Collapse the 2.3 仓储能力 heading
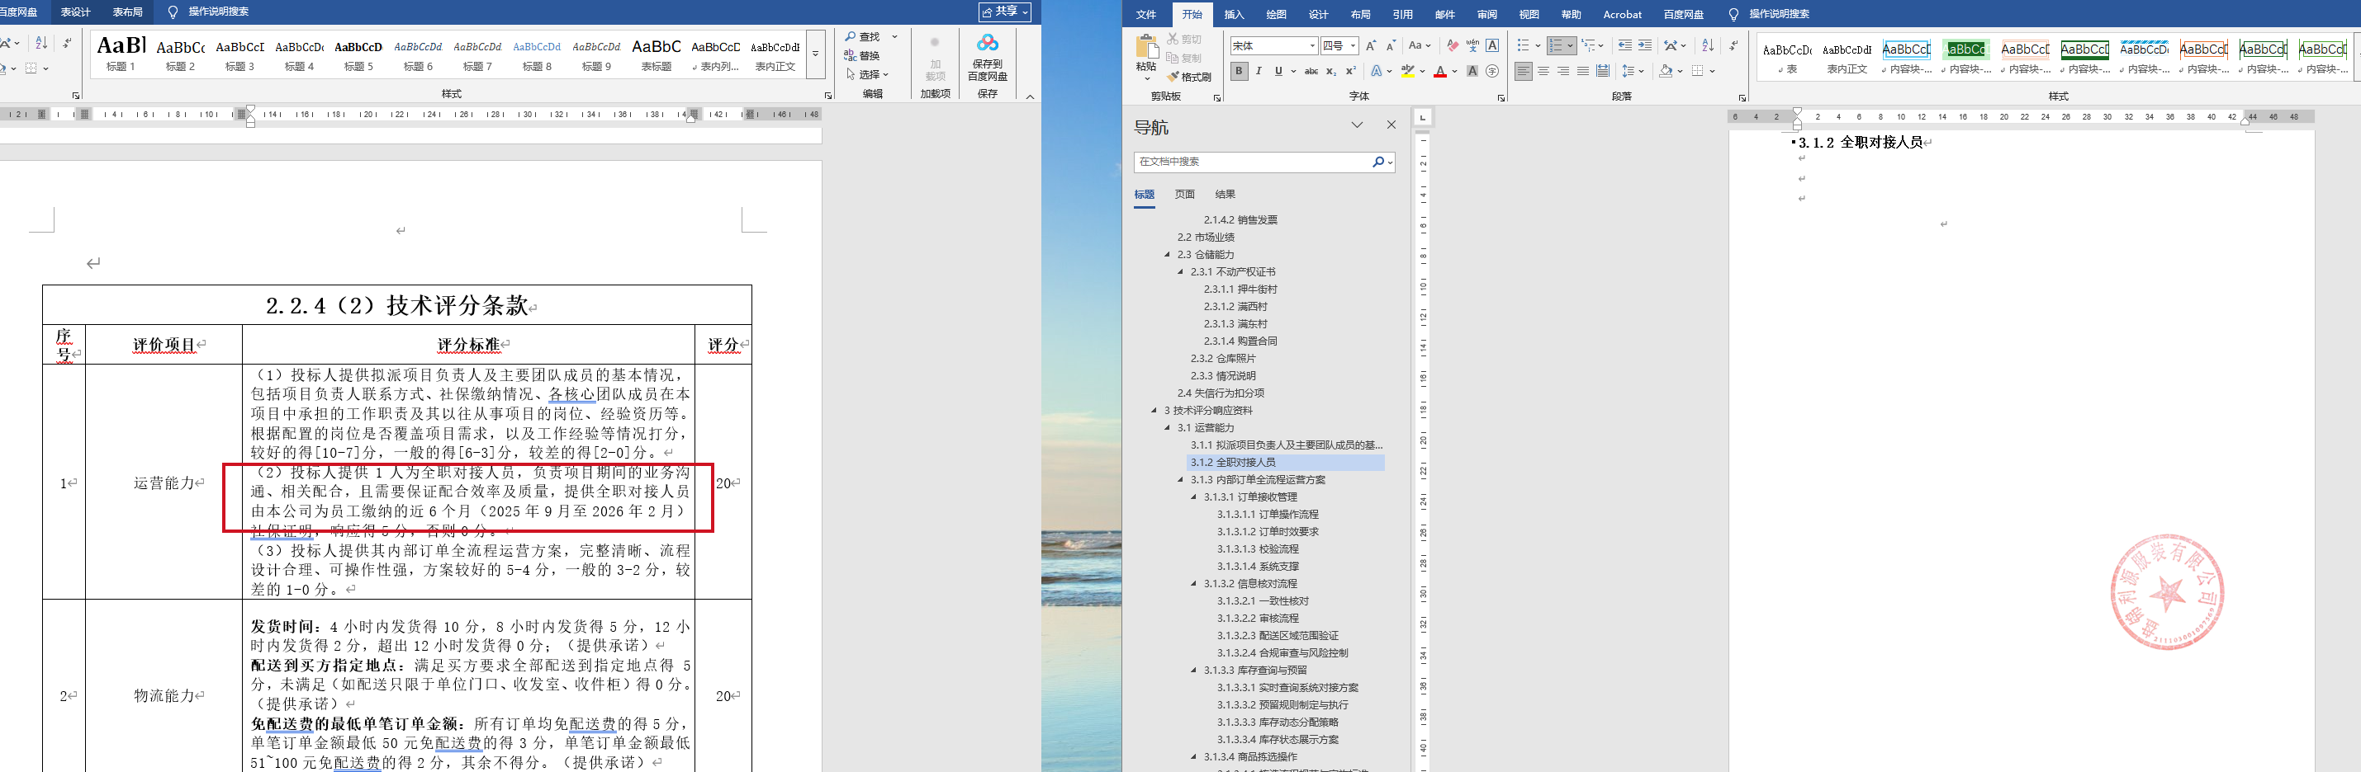 [x=1168, y=255]
